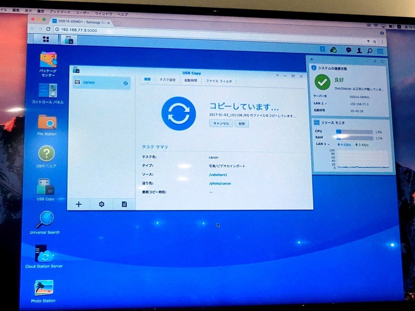Click the DSM search magnifier icon

pos(370,51)
